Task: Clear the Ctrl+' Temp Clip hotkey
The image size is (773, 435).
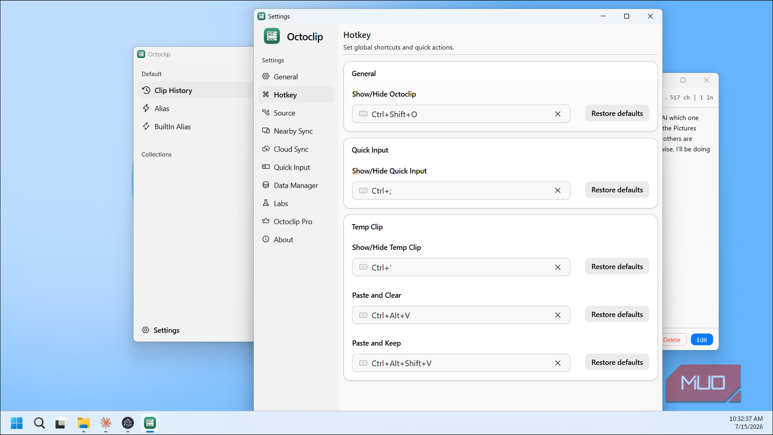Action: pos(558,267)
